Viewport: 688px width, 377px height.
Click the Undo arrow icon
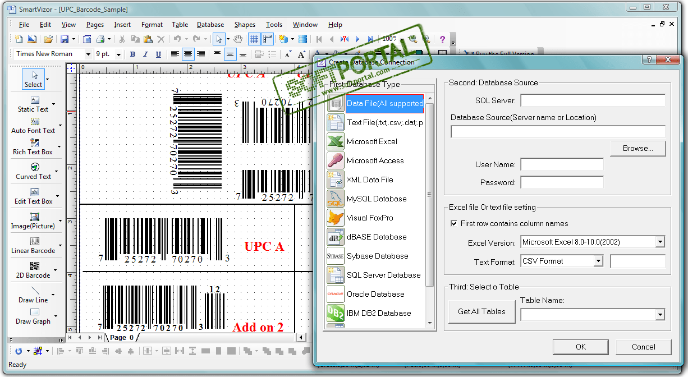pyautogui.click(x=177, y=39)
